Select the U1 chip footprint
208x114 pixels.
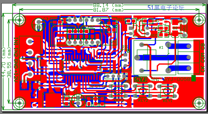tap(82, 67)
